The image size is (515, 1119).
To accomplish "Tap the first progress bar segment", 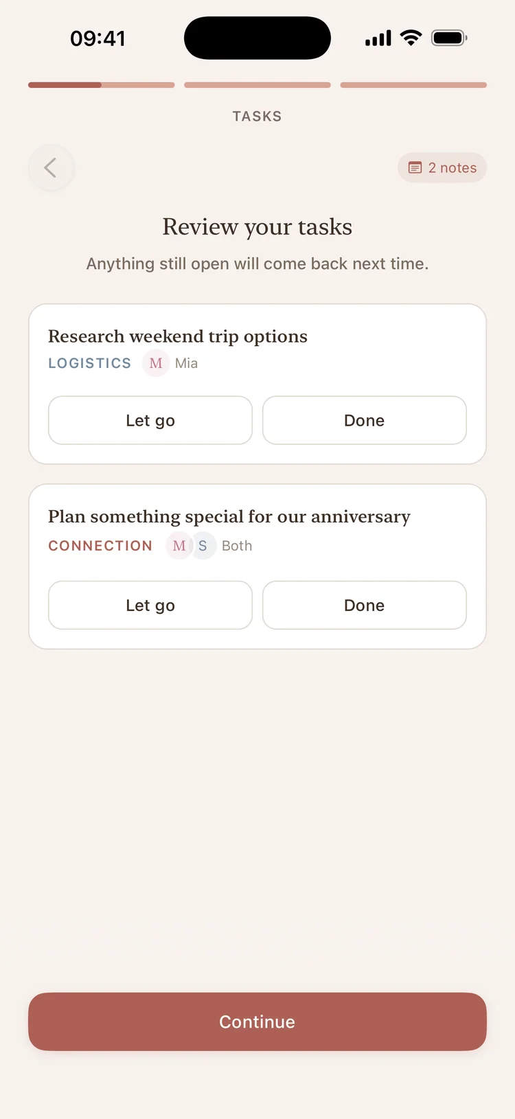I will [x=102, y=85].
